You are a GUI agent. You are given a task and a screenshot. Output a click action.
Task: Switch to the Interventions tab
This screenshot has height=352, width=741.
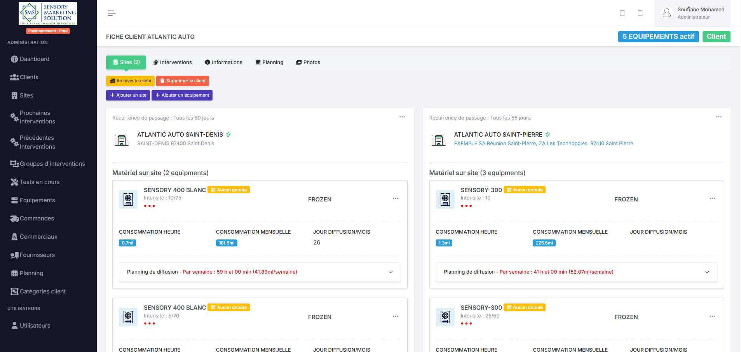[x=173, y=62]
